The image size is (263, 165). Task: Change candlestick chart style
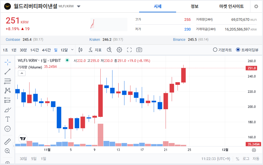click(80, 50)
